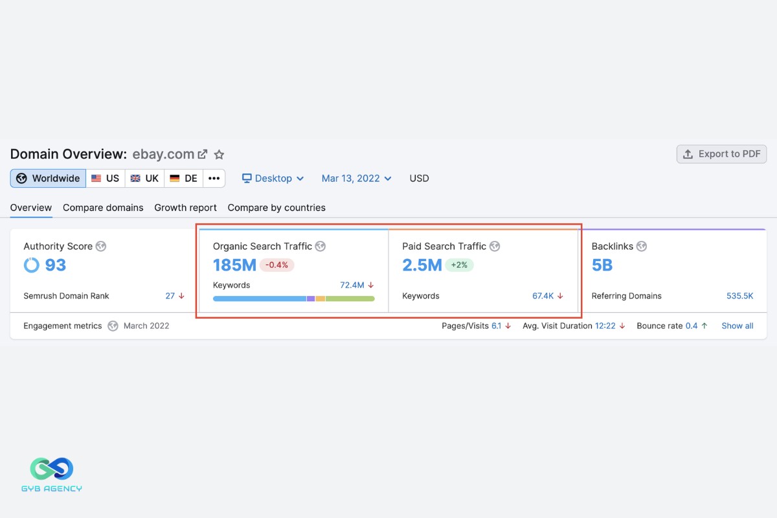Click Semrush Domain Rank label
777x518 pixels.
tap(66, 296)
